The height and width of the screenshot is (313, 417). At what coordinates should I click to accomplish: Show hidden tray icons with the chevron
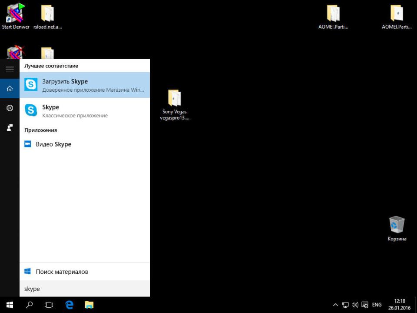click(x=335, y=305)
